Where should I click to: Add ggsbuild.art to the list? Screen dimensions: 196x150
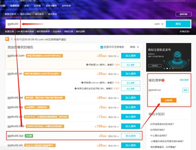(x=131, y=117)
